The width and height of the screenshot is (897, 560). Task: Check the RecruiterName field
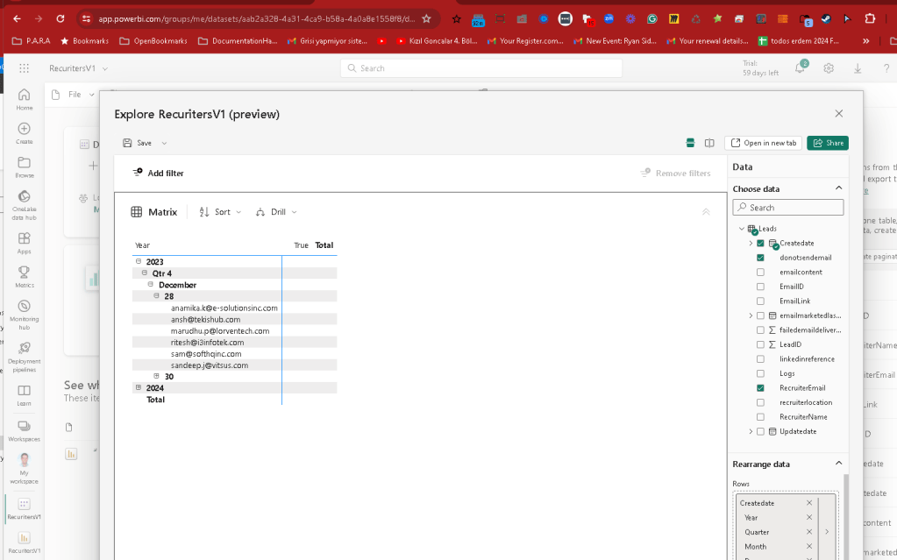coord(760,417)
